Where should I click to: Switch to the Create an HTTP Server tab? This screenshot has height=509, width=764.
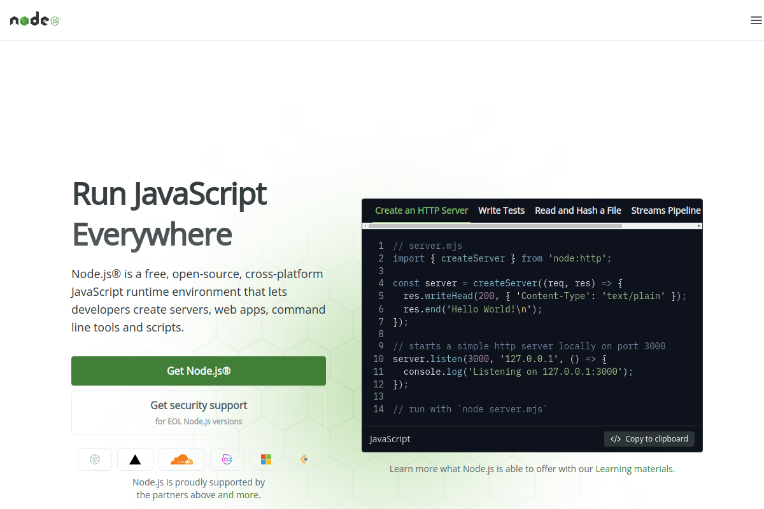(421, 210)
